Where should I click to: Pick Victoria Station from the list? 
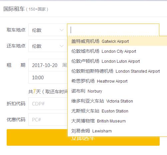tap(117, 101)
